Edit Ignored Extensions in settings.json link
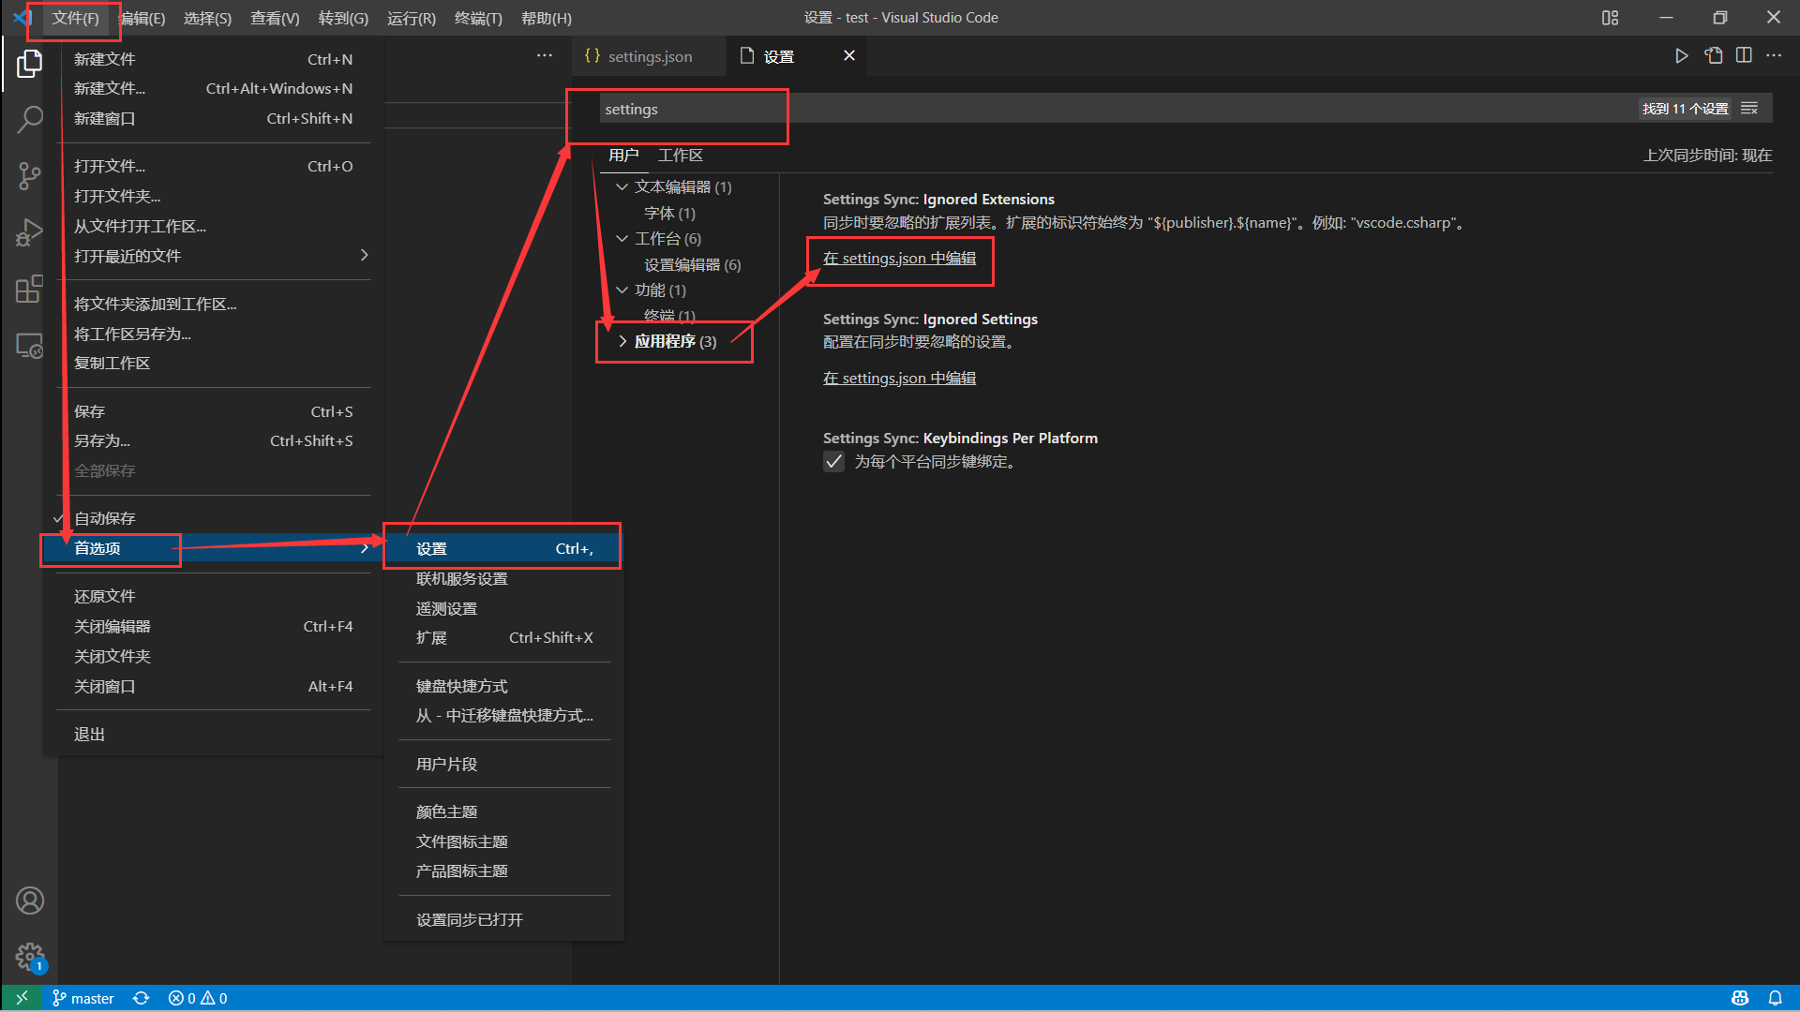1800x1012 pixels. pos(899,259)
